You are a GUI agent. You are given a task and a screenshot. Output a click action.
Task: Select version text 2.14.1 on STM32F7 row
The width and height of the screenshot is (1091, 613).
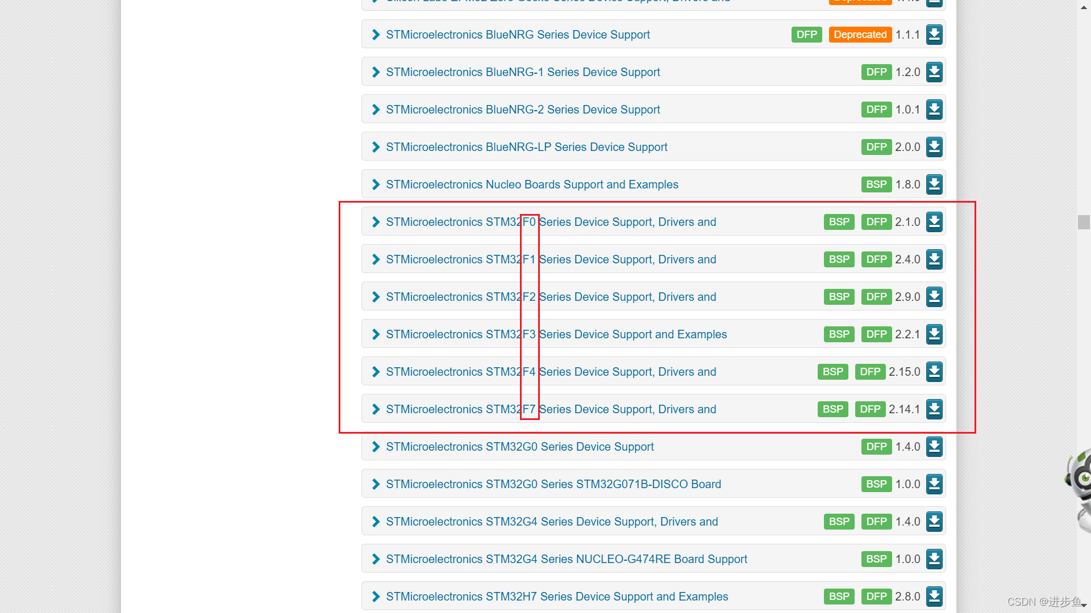pyautogui.click(x=904, y=409)
